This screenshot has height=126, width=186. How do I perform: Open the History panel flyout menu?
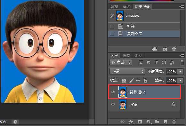pyautogui.click(x=182, y=6)
